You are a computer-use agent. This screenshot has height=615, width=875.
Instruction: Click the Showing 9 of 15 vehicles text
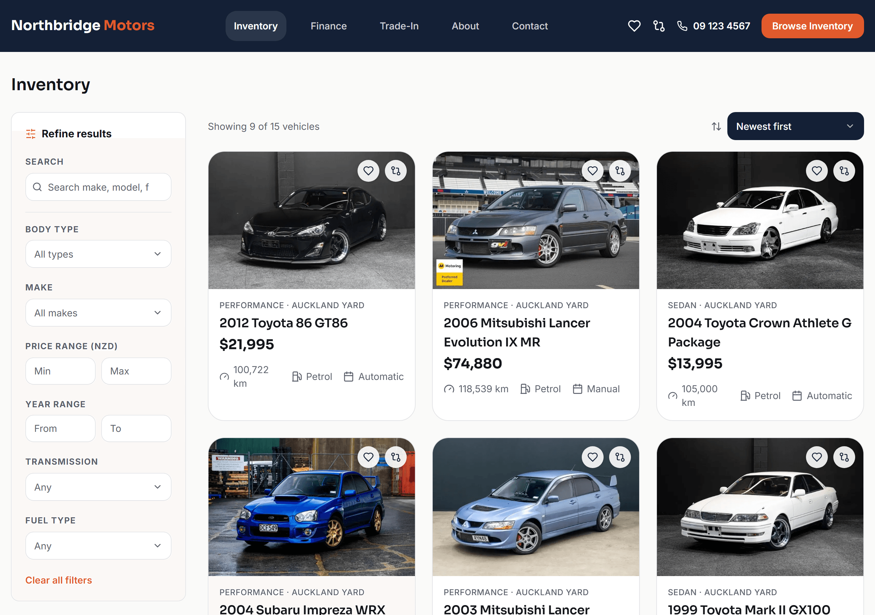263,126
